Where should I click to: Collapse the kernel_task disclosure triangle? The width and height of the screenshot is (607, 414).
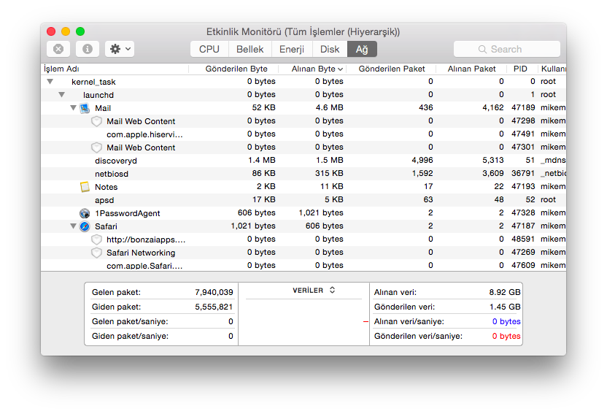(x=50, y=82)
